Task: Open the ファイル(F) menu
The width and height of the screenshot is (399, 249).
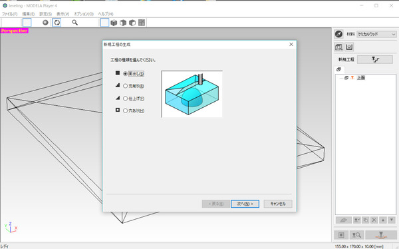Action: [10, 14]
